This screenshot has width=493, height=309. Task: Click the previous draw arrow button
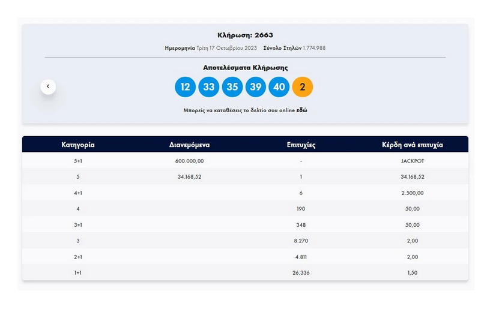tap(48, 87)
